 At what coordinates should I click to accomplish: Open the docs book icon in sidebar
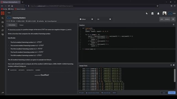coord(2,22)
